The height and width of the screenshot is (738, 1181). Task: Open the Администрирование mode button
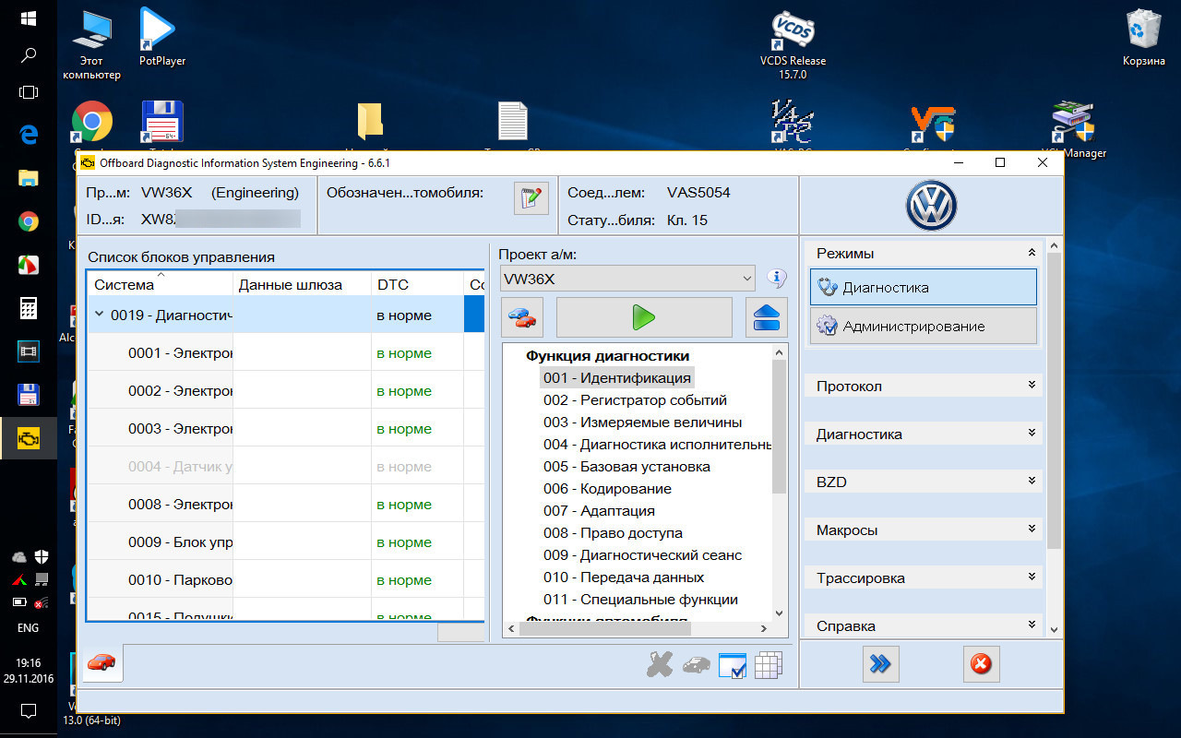[924, 326]
